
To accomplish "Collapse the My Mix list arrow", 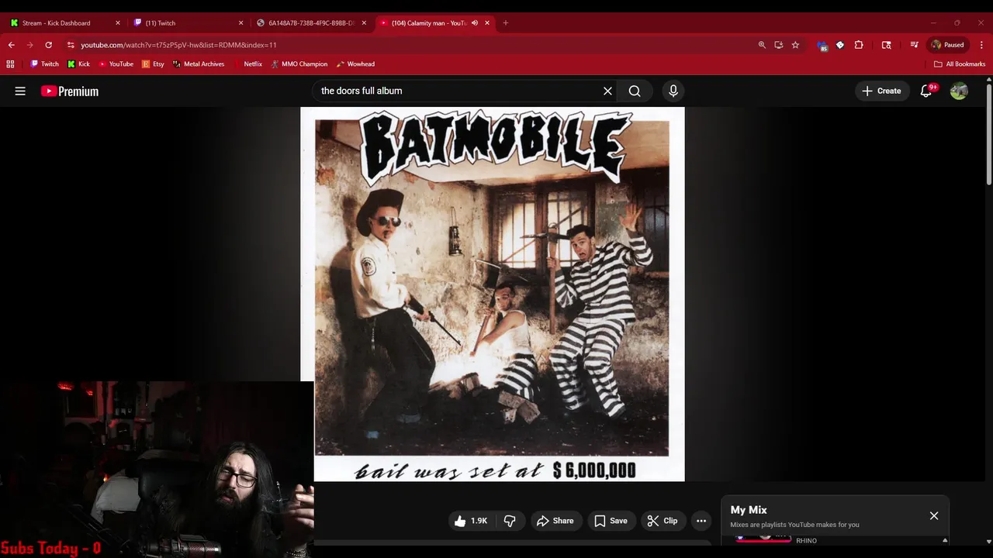I will tap(945, 540).
